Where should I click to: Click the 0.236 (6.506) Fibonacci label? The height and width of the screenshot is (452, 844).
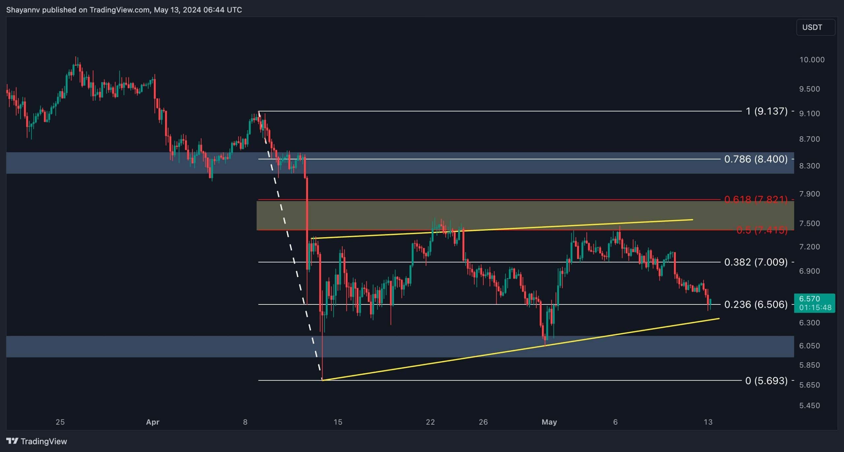[x=756, y=304]
